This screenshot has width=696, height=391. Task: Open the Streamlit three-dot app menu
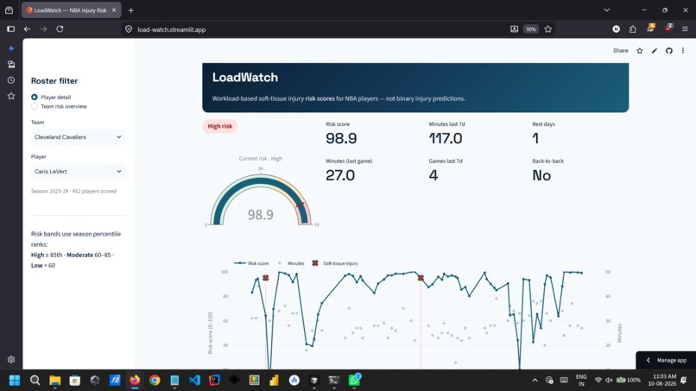(683, 51)
